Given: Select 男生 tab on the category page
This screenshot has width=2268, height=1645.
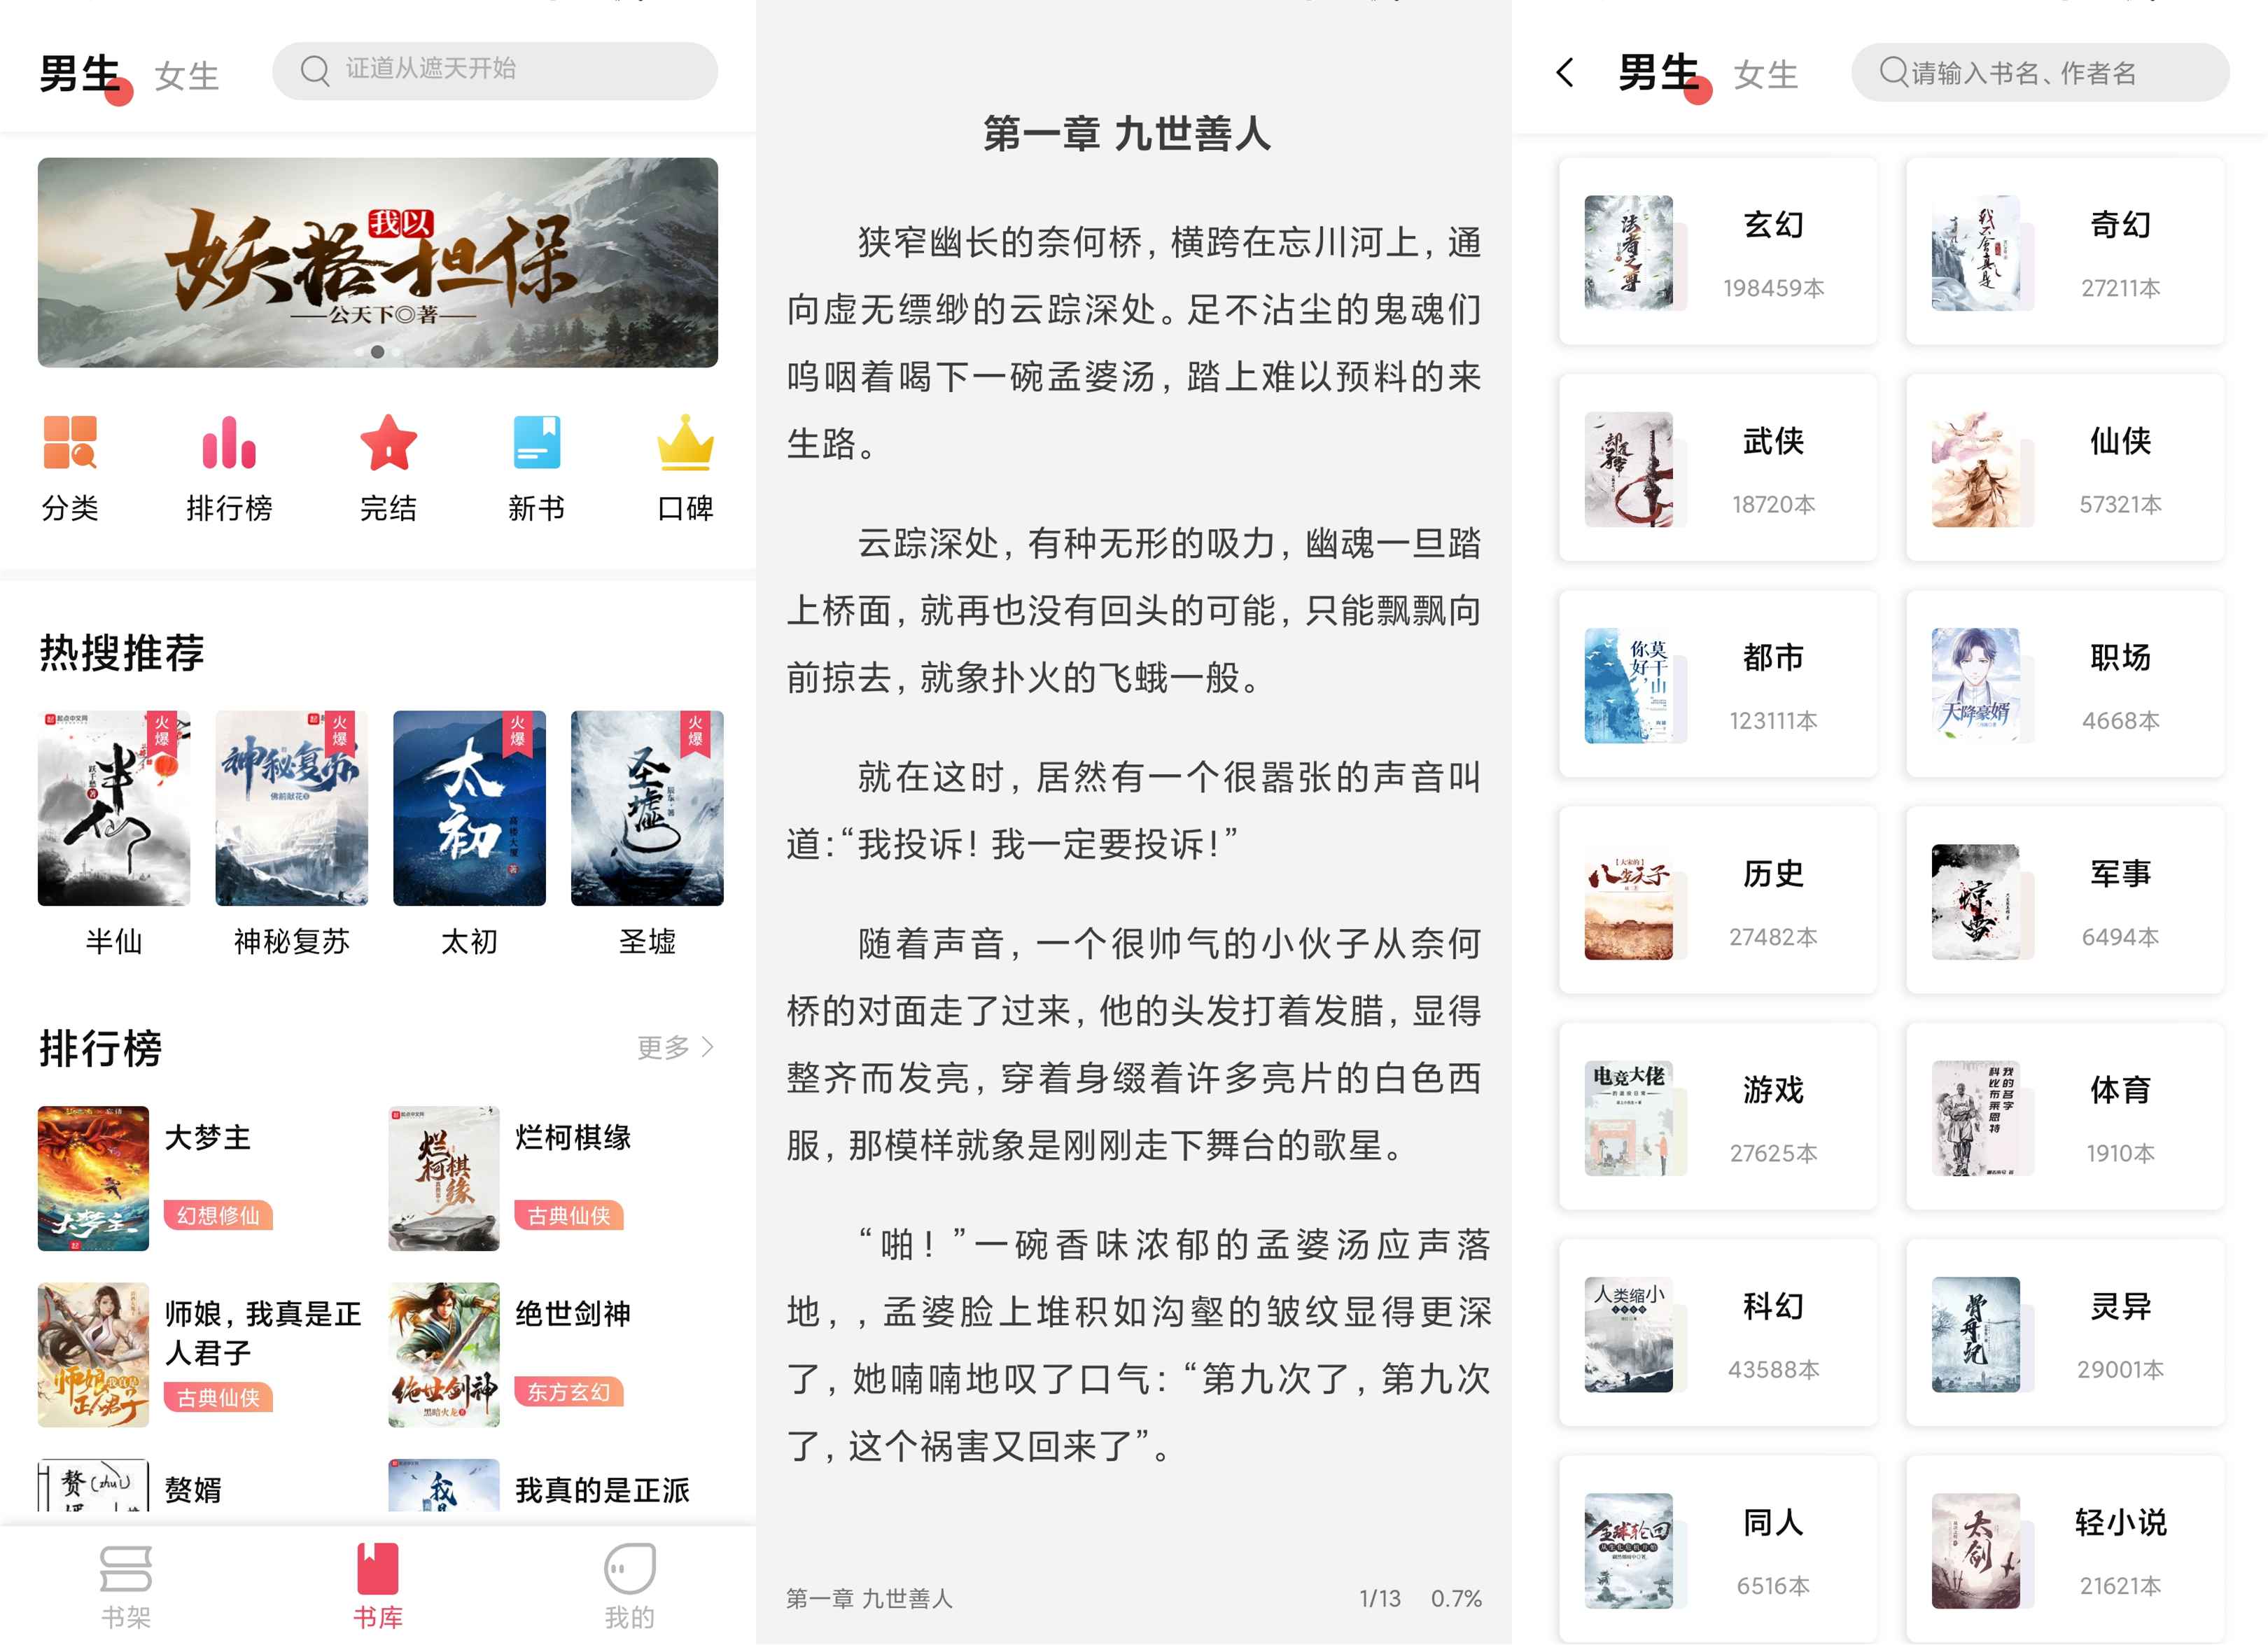Looking at the screenshot, I should pos(1657,73).
